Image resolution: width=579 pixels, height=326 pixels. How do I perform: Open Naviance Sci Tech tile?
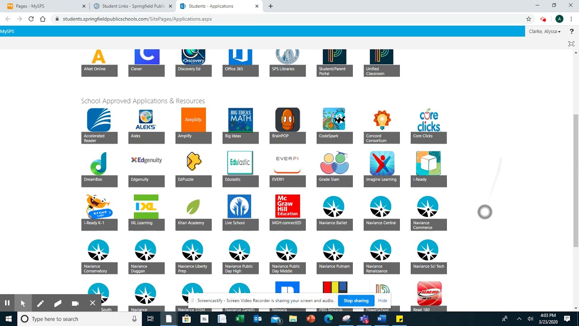[x=428, y=256]
